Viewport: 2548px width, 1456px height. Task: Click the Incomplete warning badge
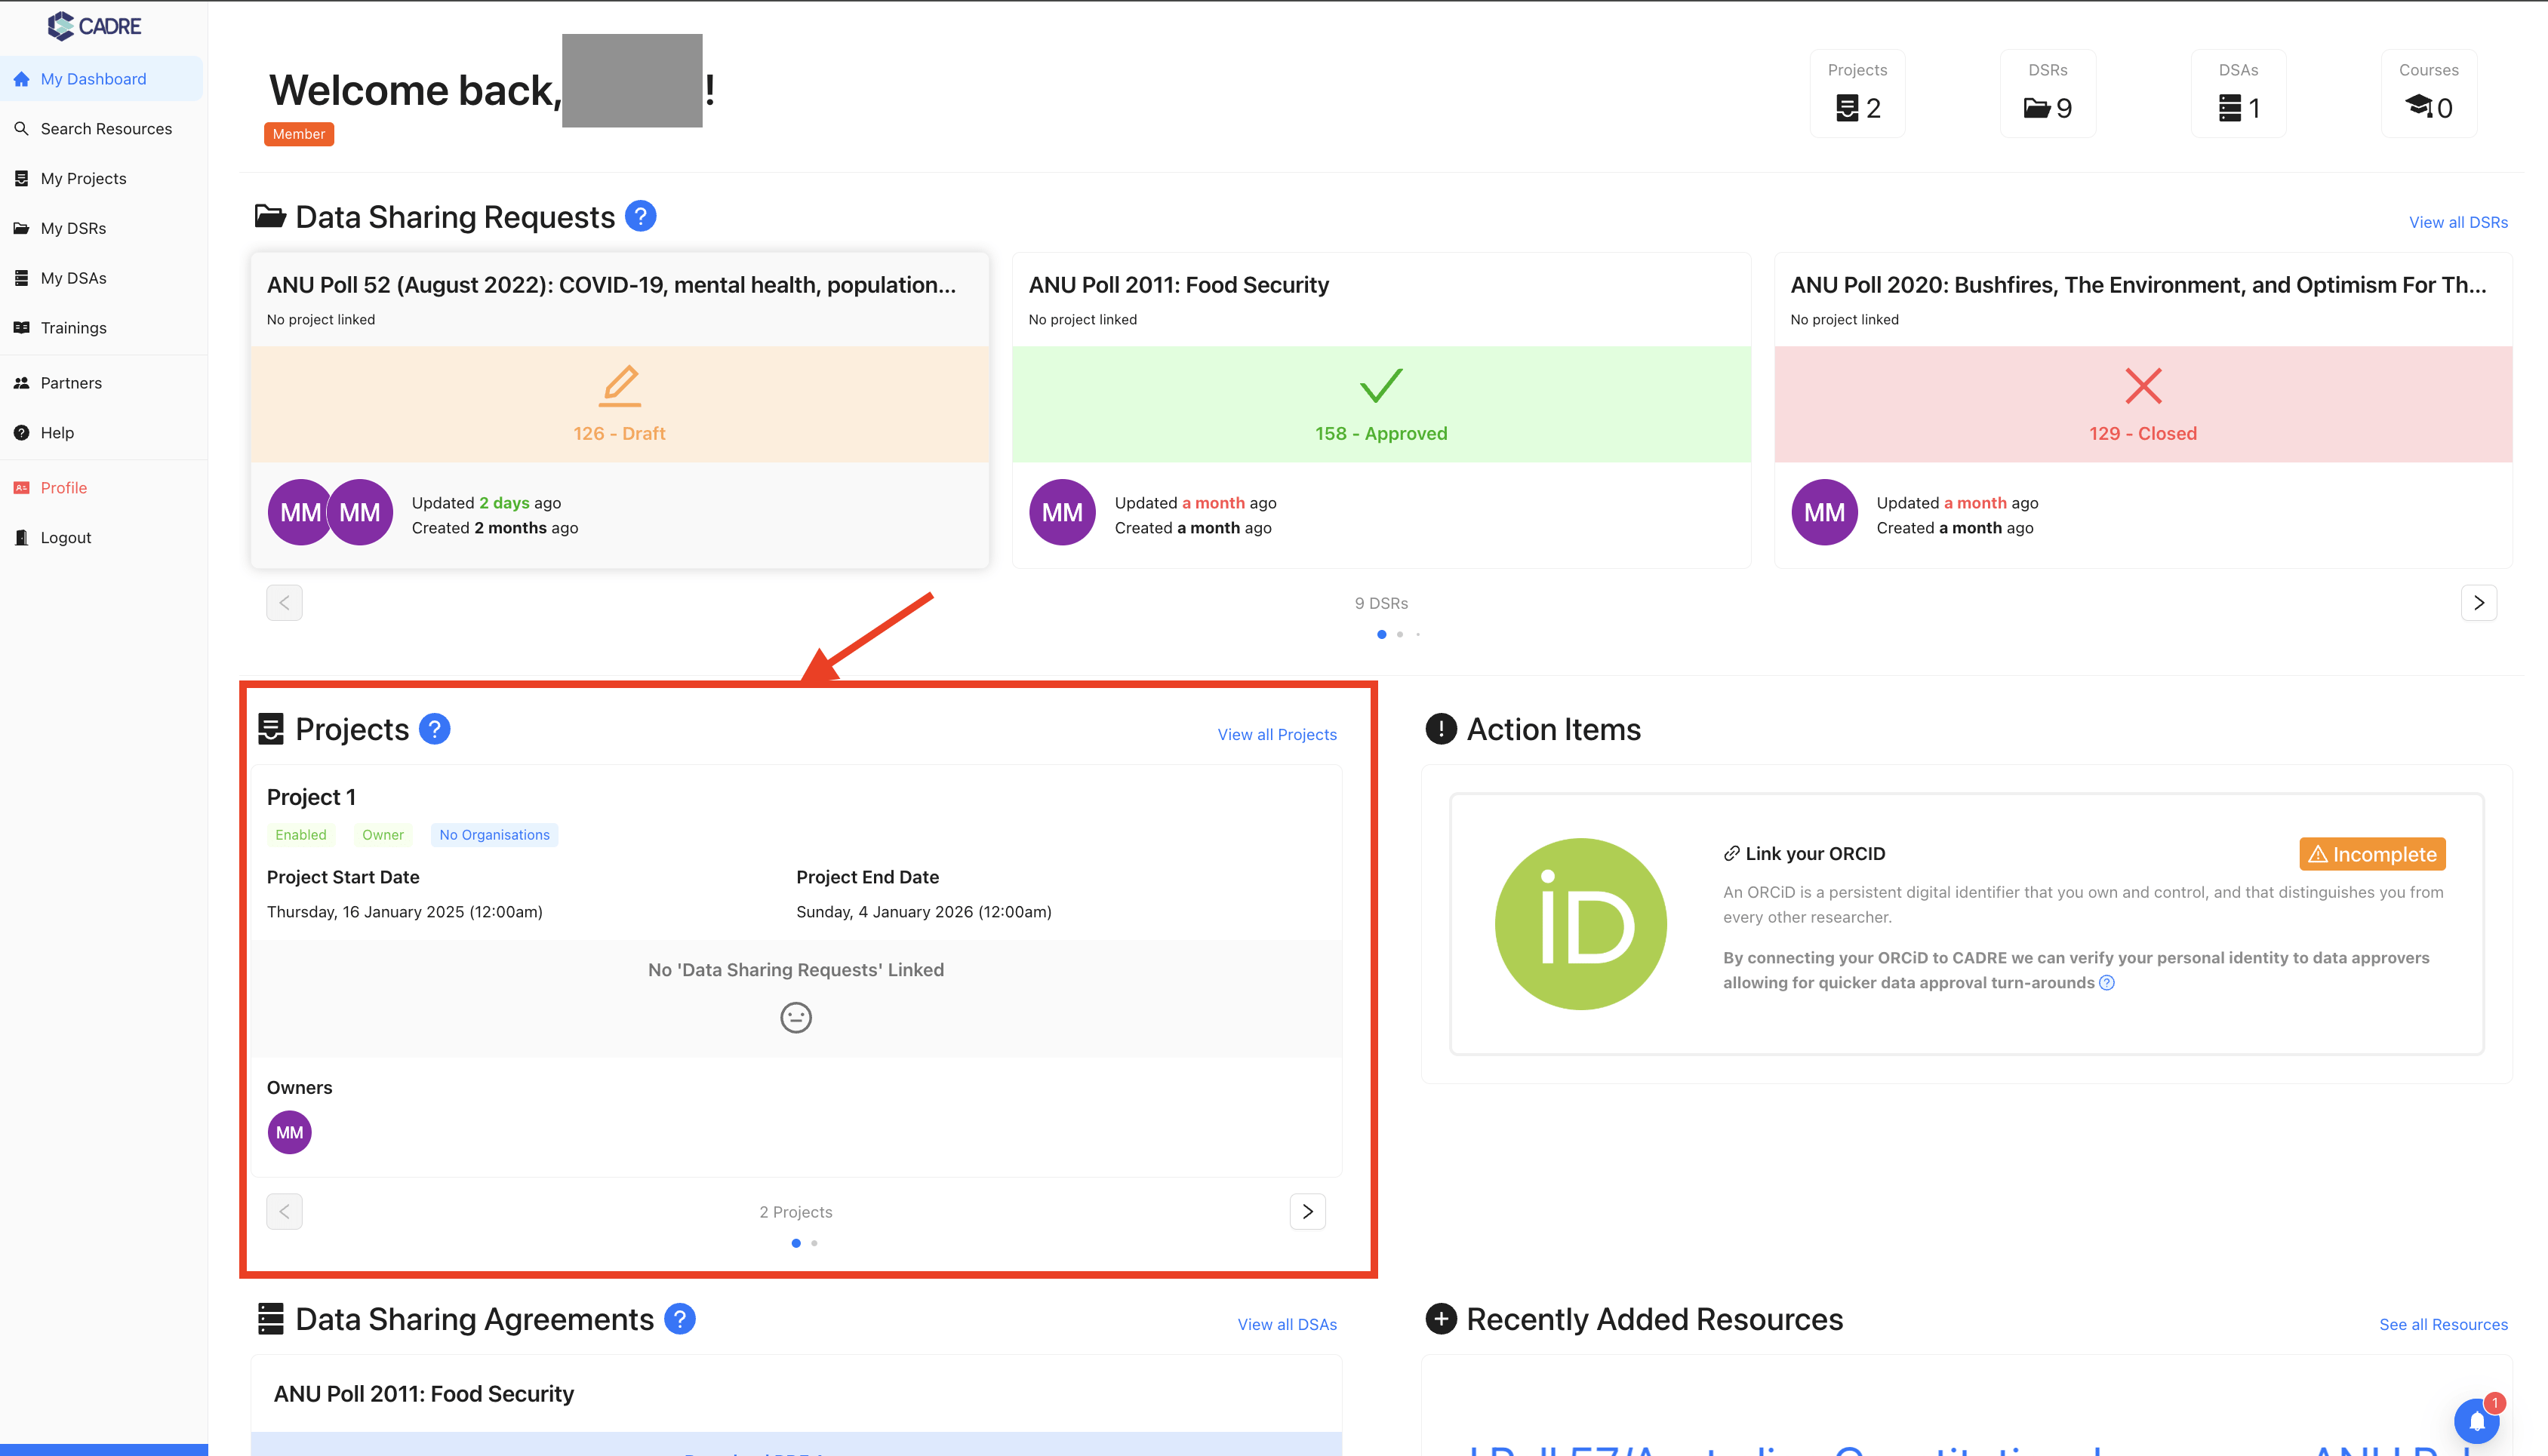click(x=2372, y=854)
